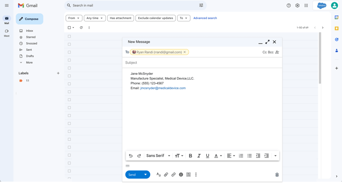The height and width of the screenshot is (191, 342).
Task: Open the text color dropdown
Action: pyautogui.click(x=218, y=156)
